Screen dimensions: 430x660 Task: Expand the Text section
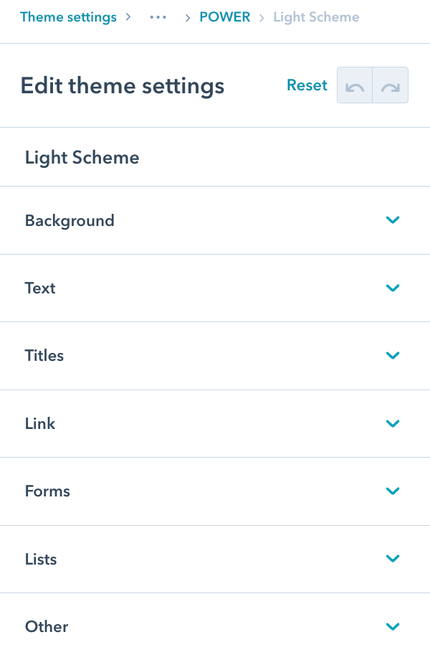coord(393,288)
